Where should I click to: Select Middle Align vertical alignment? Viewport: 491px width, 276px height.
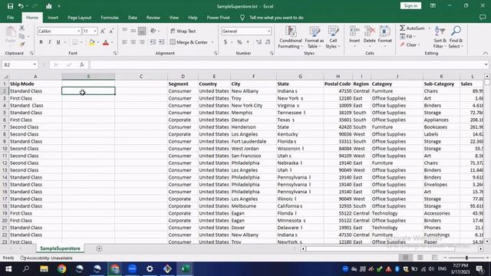click(x=133, y=31)
